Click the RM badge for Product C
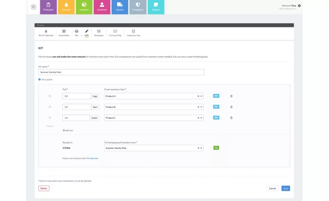 (x=216, y=118)
